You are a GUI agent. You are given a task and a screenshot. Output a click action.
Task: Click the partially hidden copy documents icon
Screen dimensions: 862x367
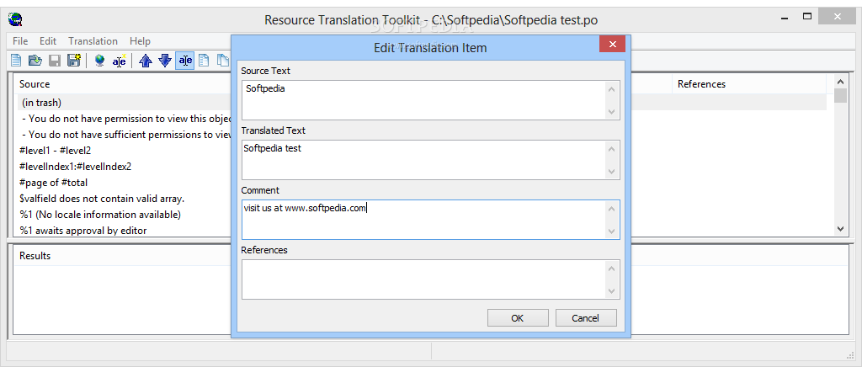click(x=222, y=61)
